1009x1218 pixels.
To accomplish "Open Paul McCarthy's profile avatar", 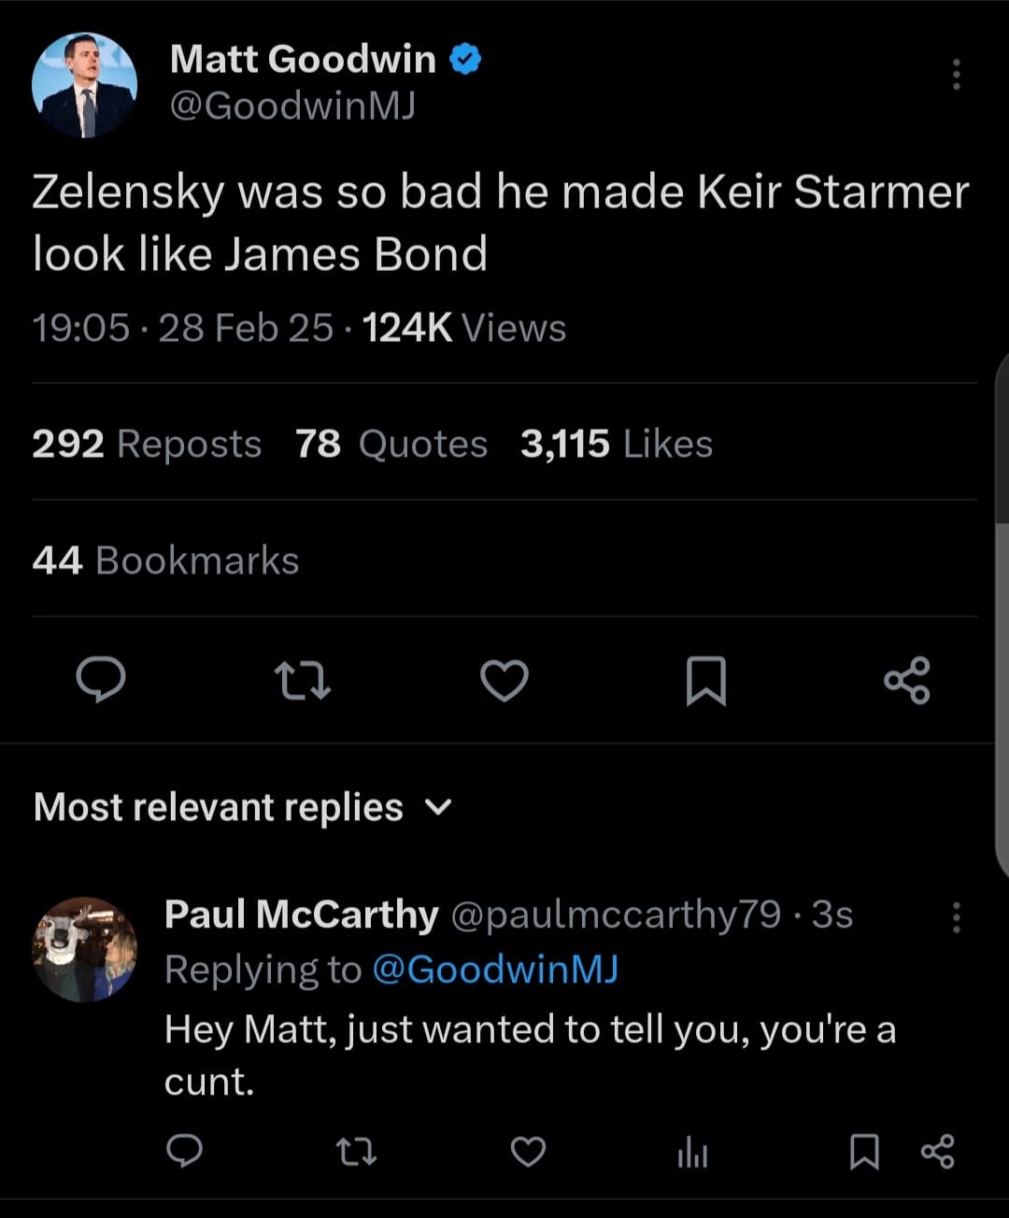I will tap(85, 950).
